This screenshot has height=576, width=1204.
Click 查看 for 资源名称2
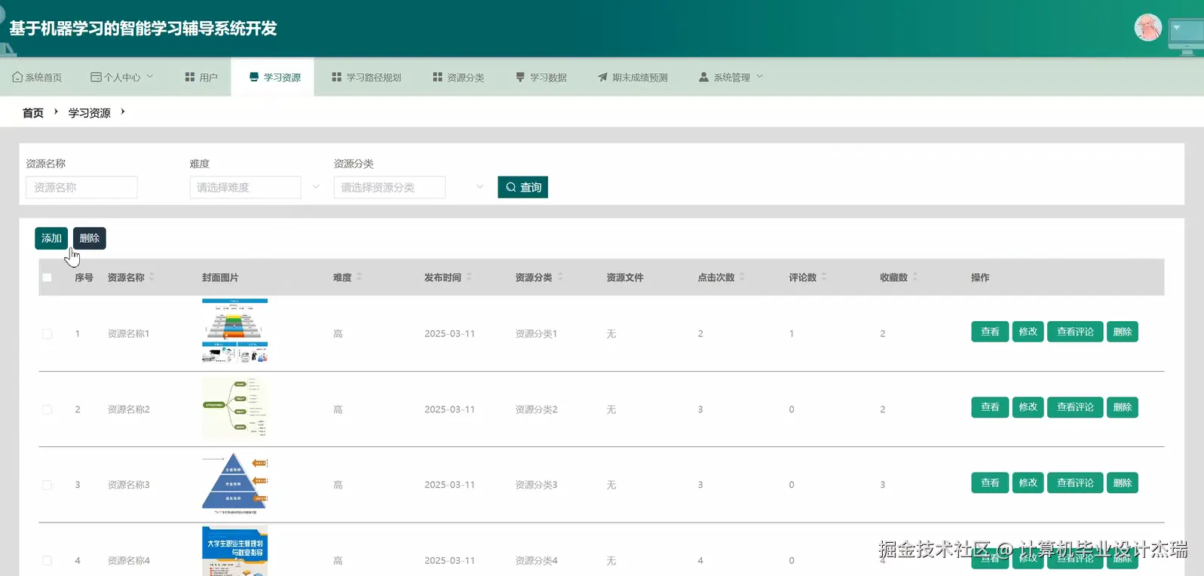tap(990, 407)
